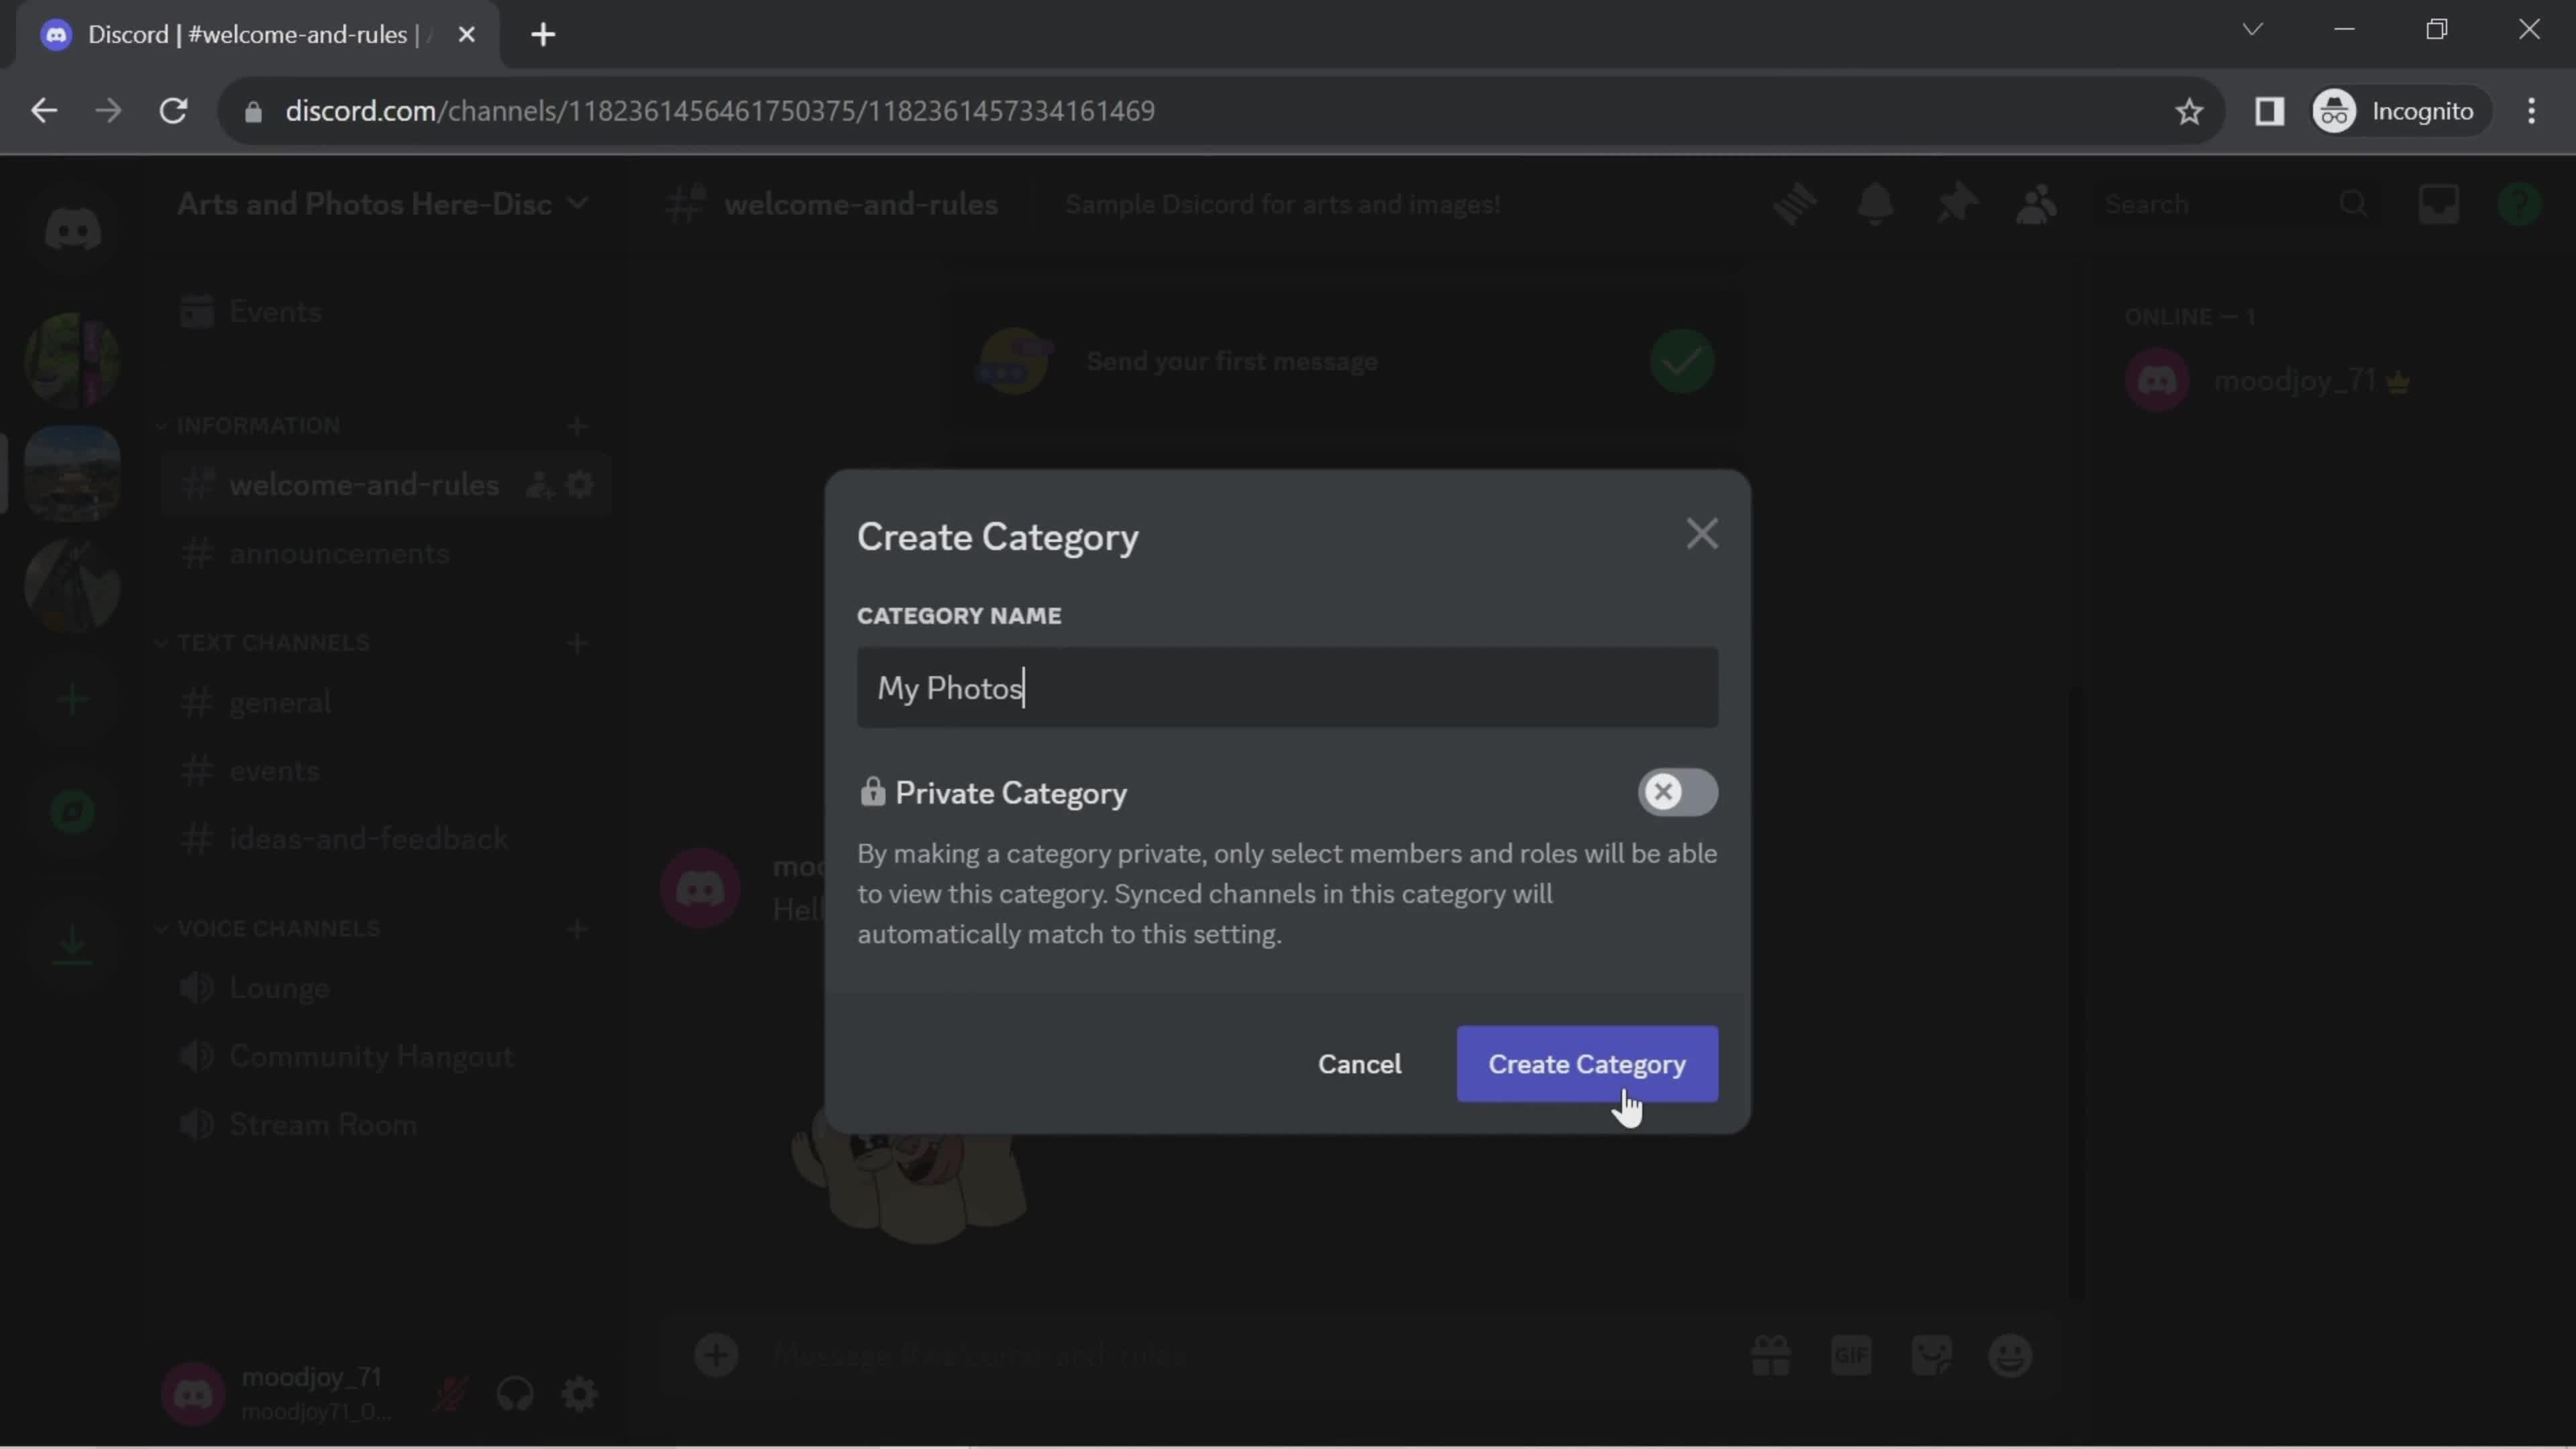The width and height of the screenshot is (2576, 1449).
Task: Open the tab search dropdown arrow
Action: coord(2252,30)
